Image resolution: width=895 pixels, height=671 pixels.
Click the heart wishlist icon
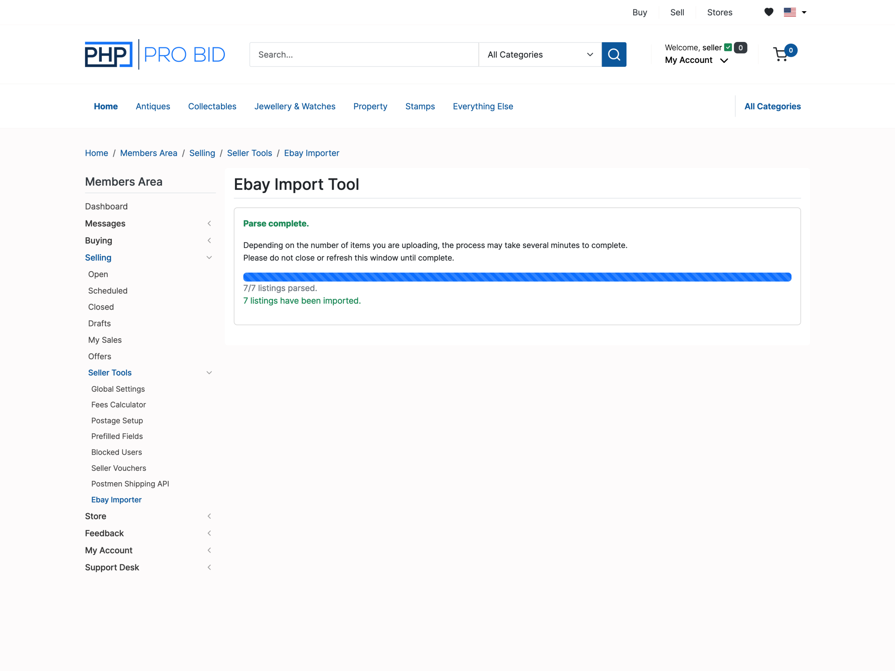point(768,12)
